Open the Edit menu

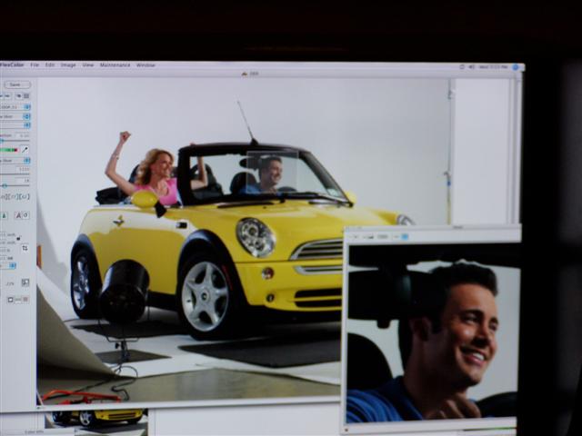point(50,65)
